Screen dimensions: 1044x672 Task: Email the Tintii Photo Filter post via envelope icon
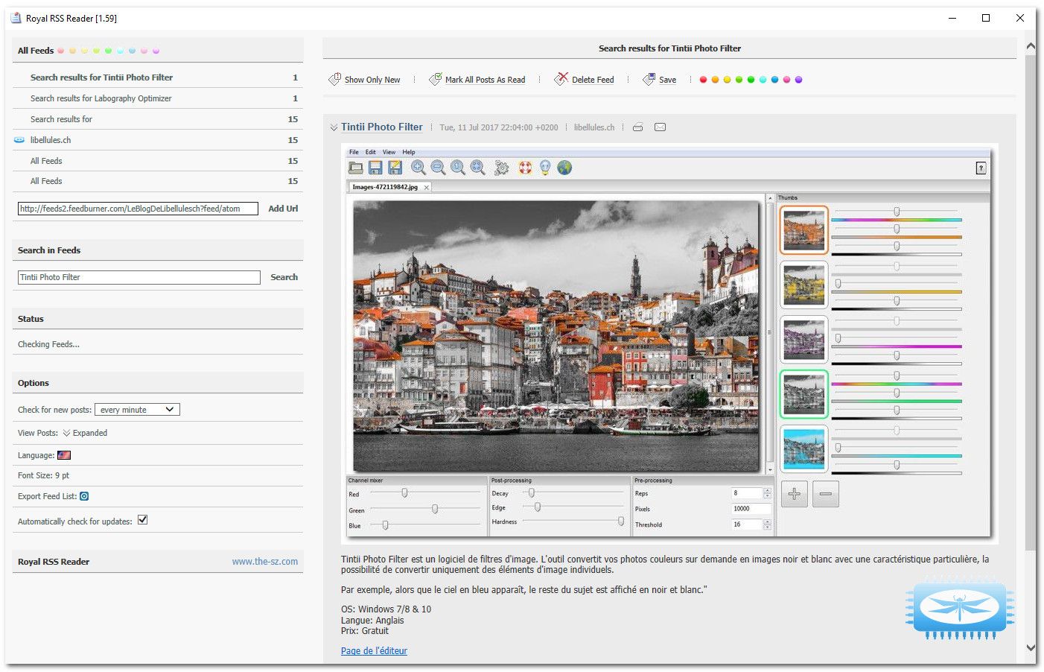click(x=660, y=127)
